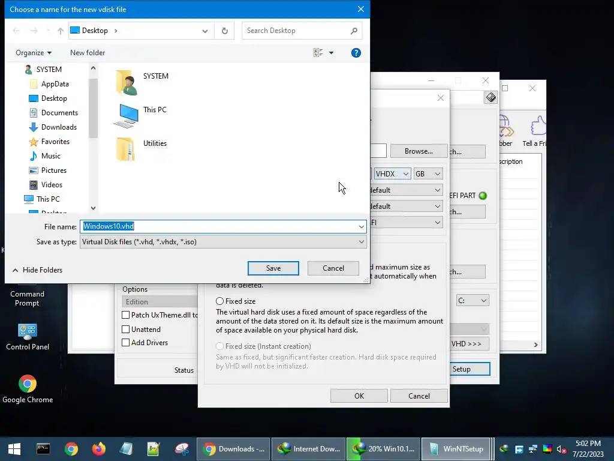Click the disk icon in WinNTSetup window

pyautogui.click(x=490, y=97)
